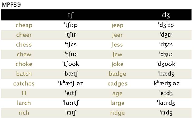Click the 'cheer' word link
Viewport: 194px width, 120px height.
tap(24, 35)
